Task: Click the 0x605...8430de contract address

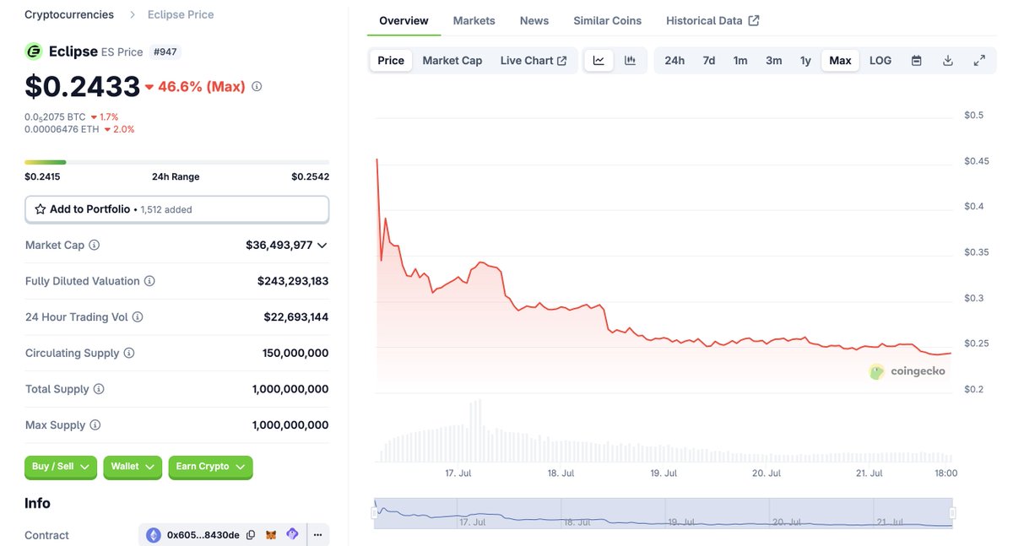Action: (203, 535)
